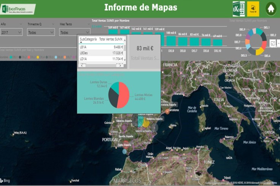Image resolution: width=280 pixels, height=186 pixels.
Task: Select the DEL8 purple donut segment
Action: (x=248, y=36)
